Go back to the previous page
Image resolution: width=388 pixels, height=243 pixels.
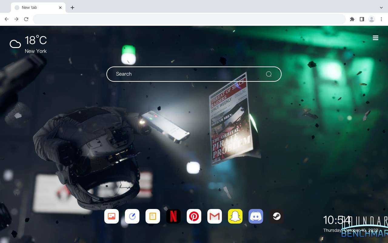pos(7,19)
